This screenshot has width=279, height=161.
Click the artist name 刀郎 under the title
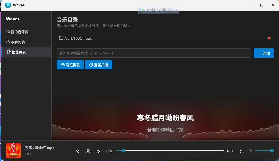(x=28, y=154)
